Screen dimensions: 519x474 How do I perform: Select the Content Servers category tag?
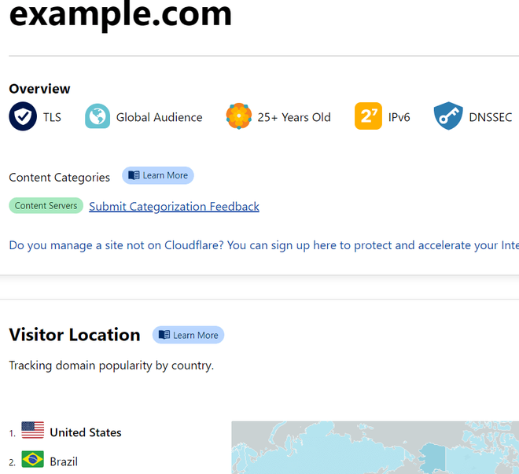[x=46, y=205]
